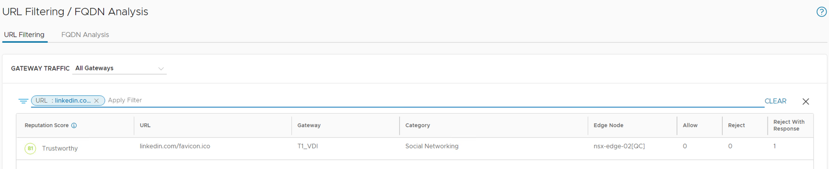Remove the linkedin URL filter chip
Viewport: 829px width, 169px height.
(x=96, y=101)
